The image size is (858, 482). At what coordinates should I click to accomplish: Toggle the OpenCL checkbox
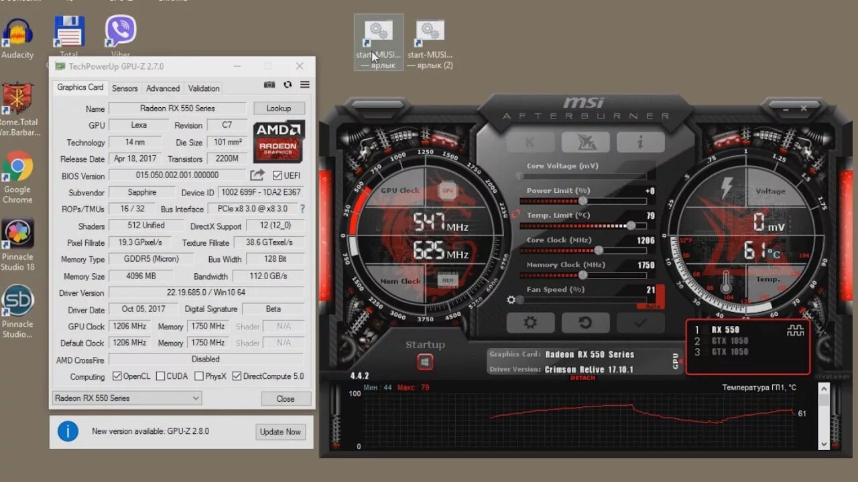point(117,376)
